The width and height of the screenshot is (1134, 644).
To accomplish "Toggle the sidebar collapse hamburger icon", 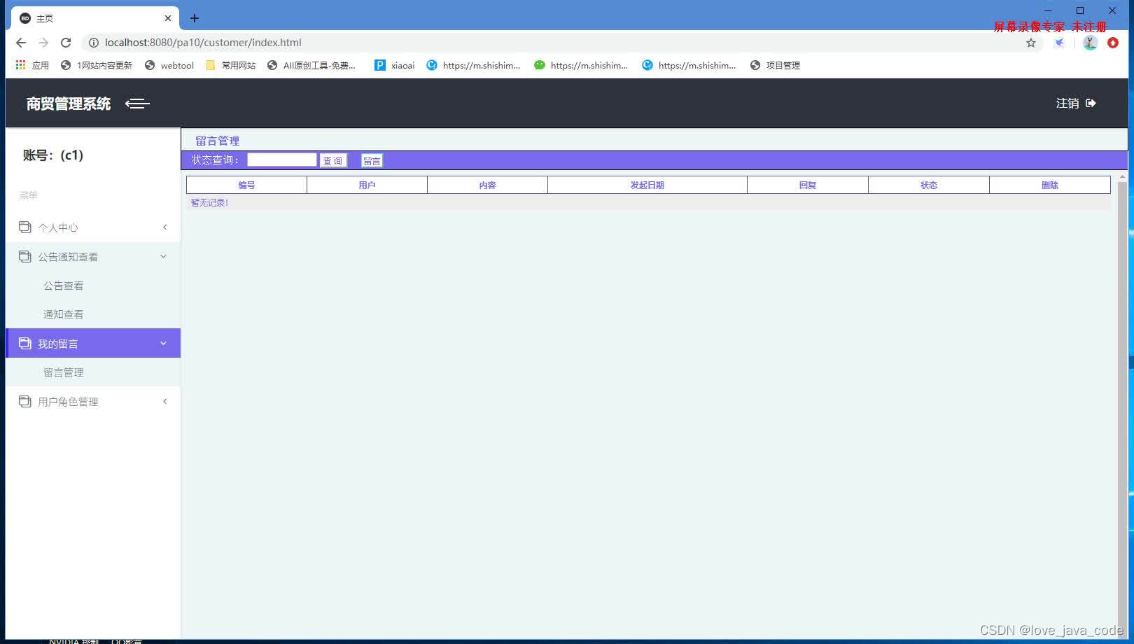I will 137,104.
